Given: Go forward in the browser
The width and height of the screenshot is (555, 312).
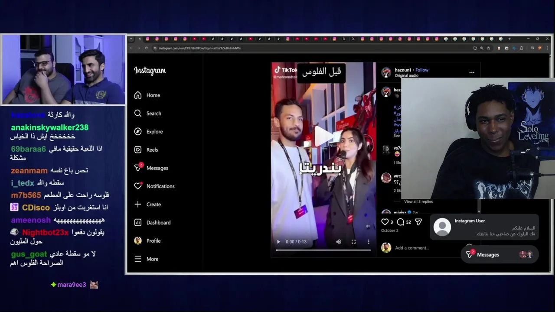Looking at the screenshot, I should (x=139, y=48).
